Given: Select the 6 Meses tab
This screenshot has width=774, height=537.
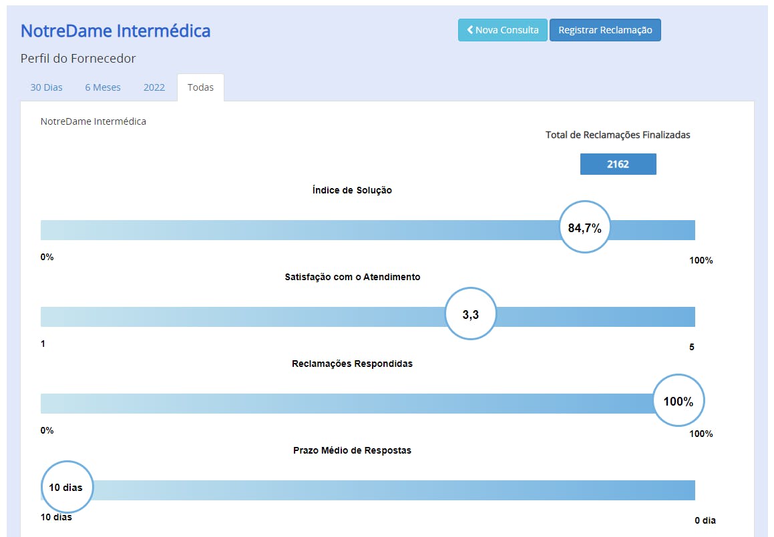Looking at the screenshot, I should tap(103, 87).
